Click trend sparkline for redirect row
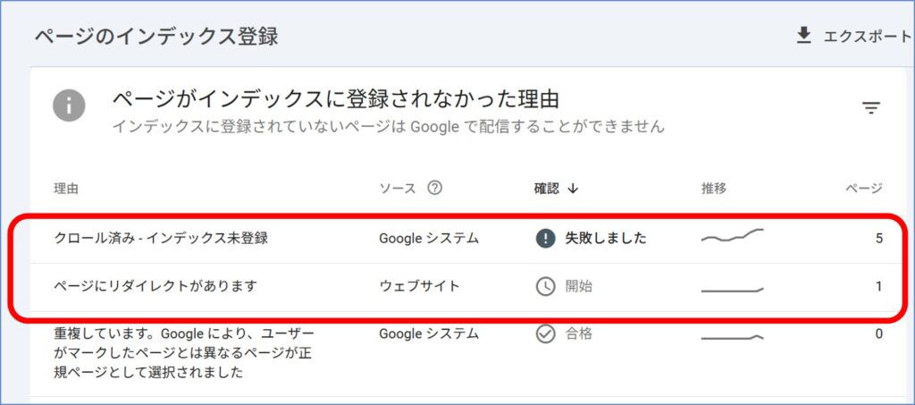 pos(733,289)
